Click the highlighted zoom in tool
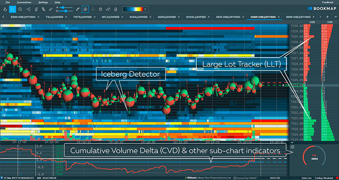 point(13,9)
